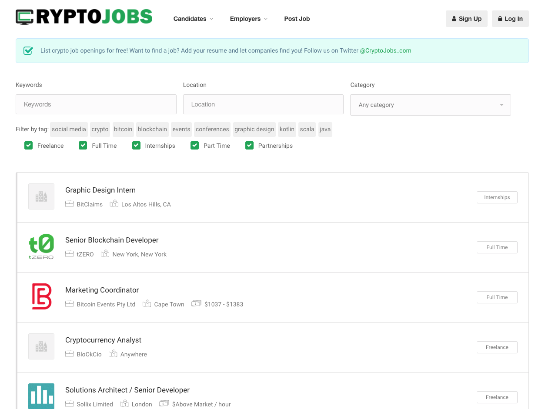This screenshot has height=409, width=545.
Task: Toggle the Partnerships filter off
Action: click(249, 145)
